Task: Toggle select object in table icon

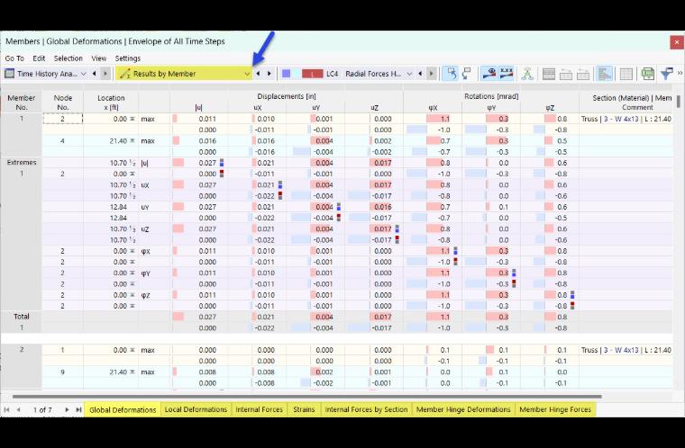Action: pos(450,74)
